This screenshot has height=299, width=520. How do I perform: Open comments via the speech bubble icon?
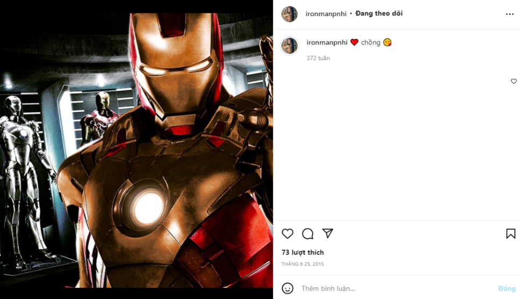point(308,233)
